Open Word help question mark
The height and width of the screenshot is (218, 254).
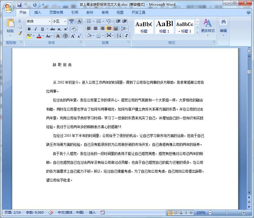tap(249, 12)
